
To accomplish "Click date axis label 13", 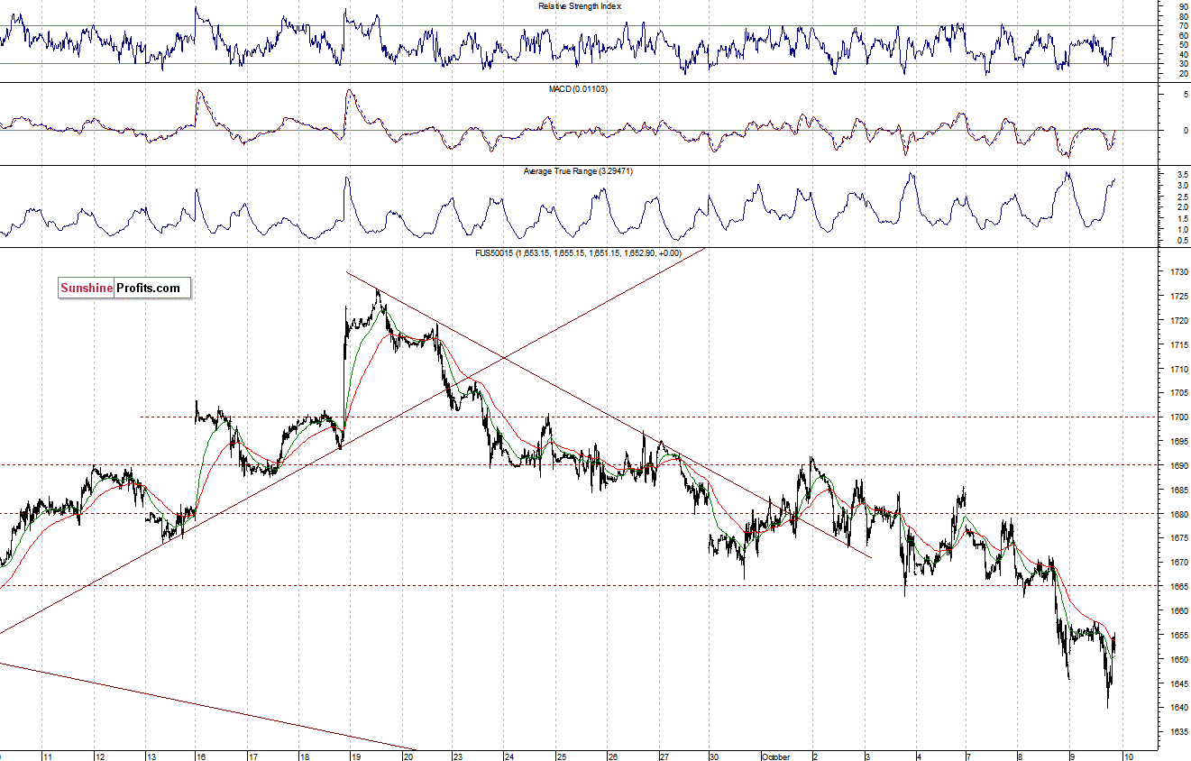I will [151, 756].
